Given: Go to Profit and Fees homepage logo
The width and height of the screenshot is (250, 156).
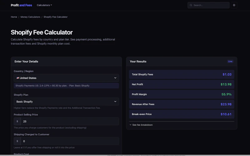Looking at the screenshot, I should pos(21,5).
